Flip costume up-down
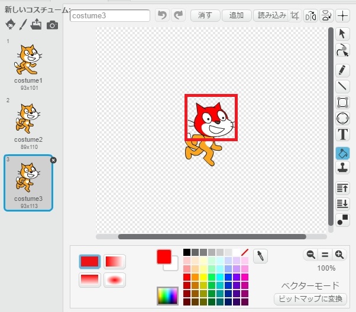 click(x=326, y=15)
